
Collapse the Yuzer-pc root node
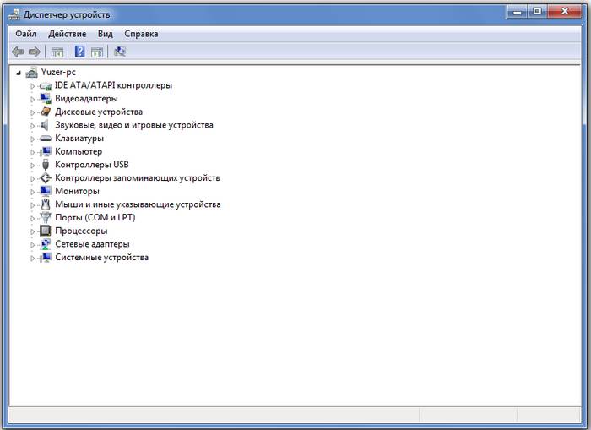(x=19, y=73)
